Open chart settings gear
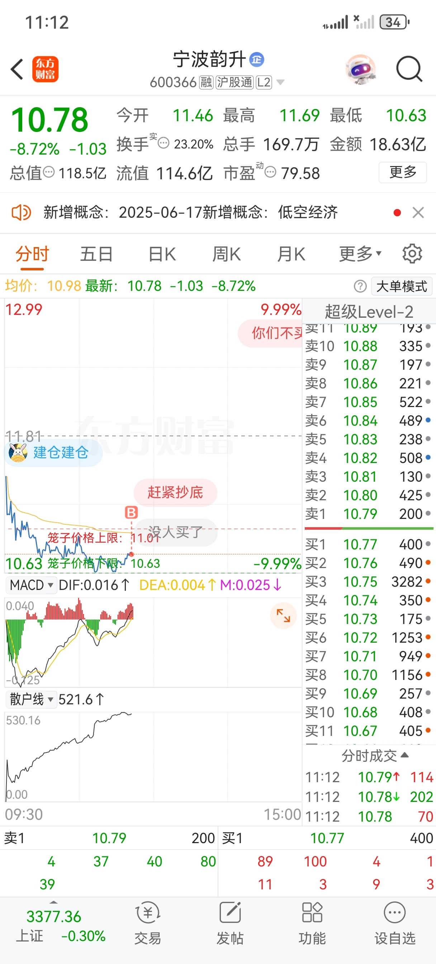The image size is (436, 964). [412, 254]
